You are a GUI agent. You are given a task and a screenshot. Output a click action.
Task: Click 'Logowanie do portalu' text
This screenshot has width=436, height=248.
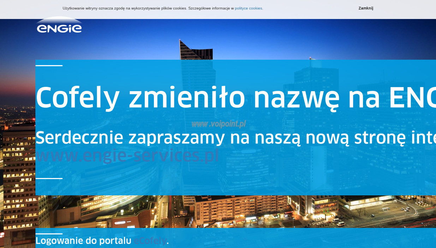coord(83,241)
